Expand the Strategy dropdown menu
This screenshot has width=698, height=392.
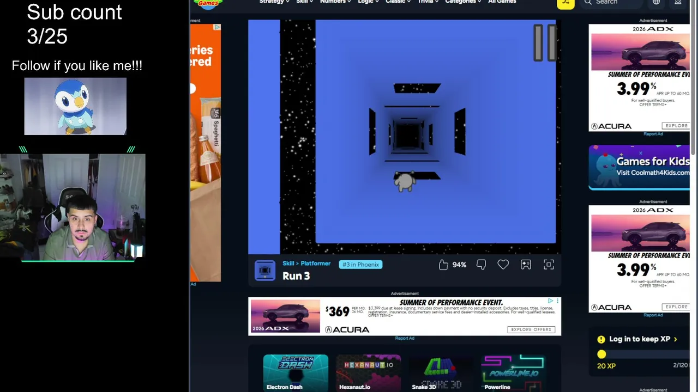click(x=274, y=2)
